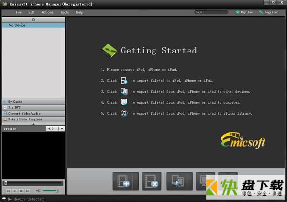Mute the preview with the speaker icon
This screenshot has width=287, height=202.
coord(38,191)
